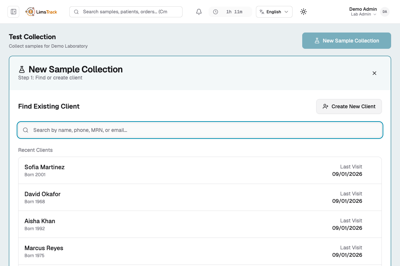Click the magnifier icon in client search
Viewport: 400px width, 266px height.
26,130
